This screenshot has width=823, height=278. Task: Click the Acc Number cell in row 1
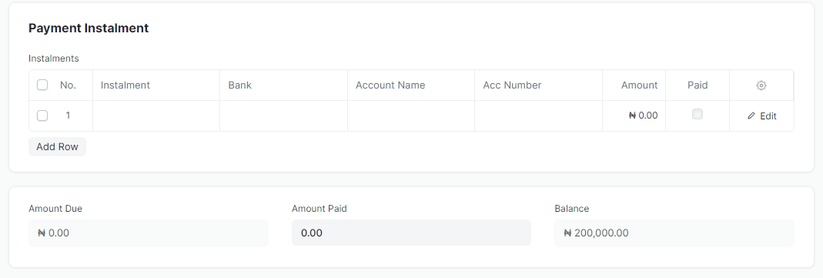click(538, 116)
